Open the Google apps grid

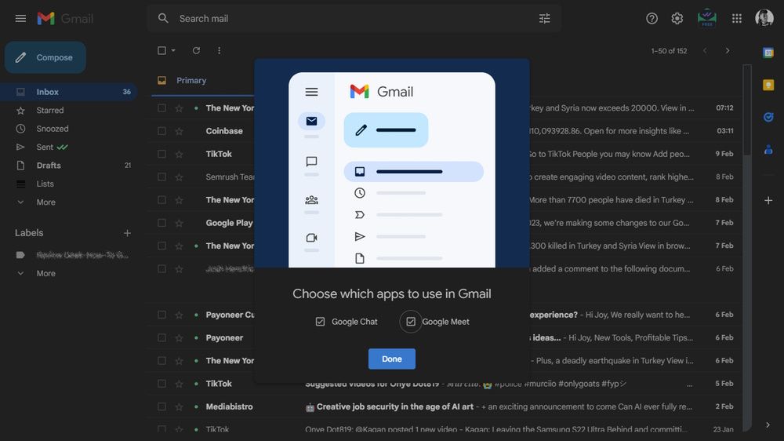[736, 19]
